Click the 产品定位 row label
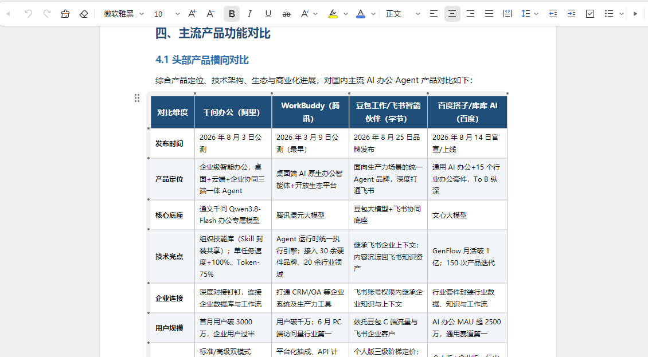Viewport: 648px width, 357px height. 169,179
